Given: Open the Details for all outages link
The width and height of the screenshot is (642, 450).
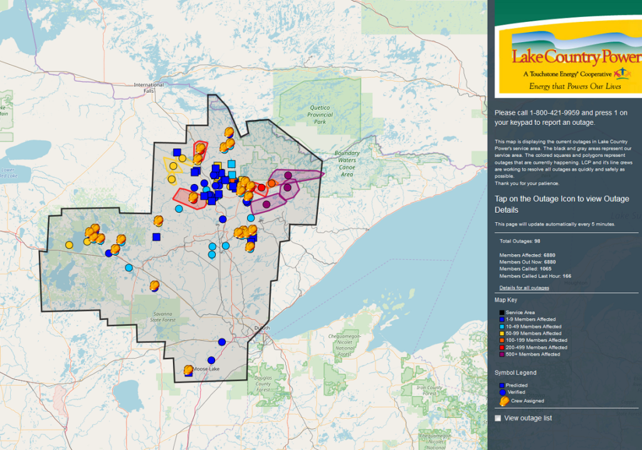Looking at the screenshot, I should click(x=524, y=287).
